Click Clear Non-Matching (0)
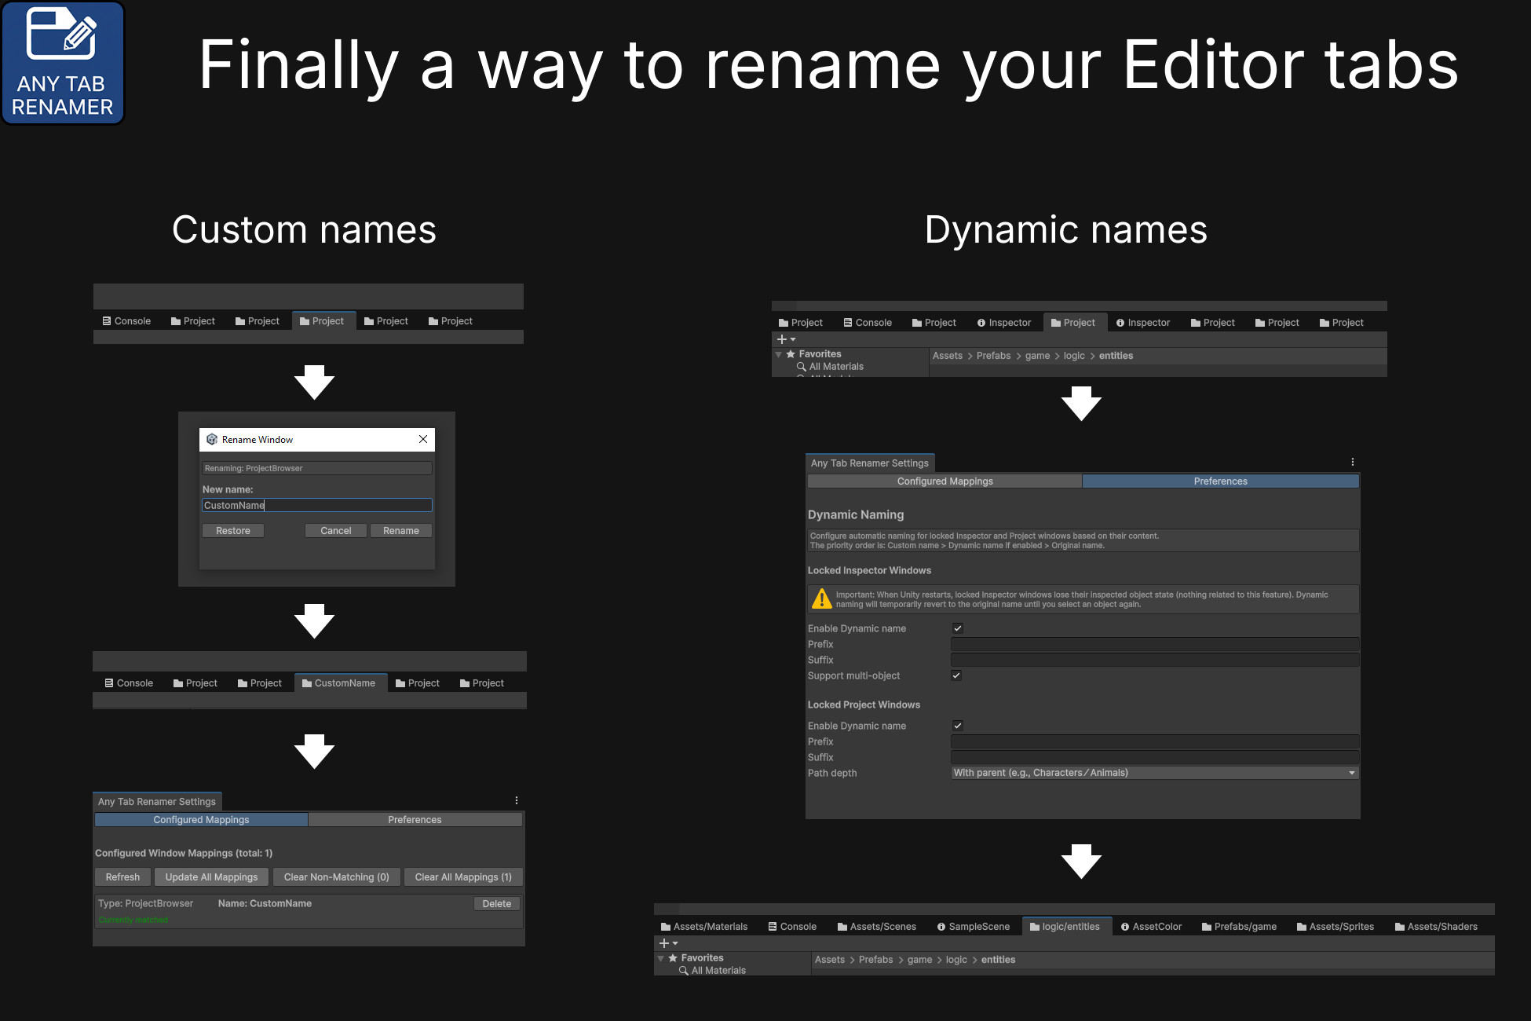The image size is (1531, 1021). tap(337, 877)
